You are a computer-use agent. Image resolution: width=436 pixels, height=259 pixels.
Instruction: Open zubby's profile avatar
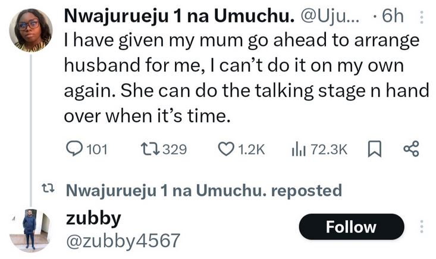30,230
